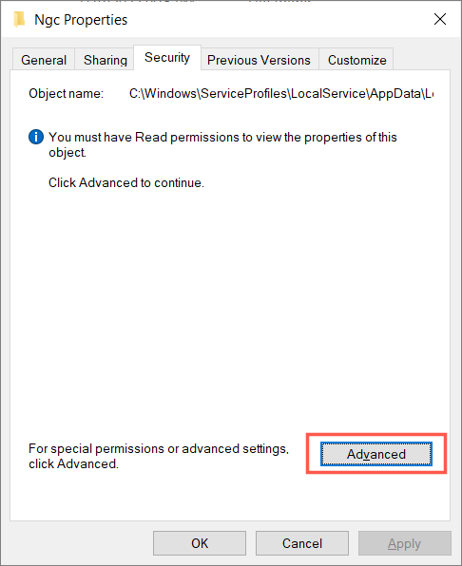This screenshot has height=566, width=462.
Task: Click the 'For special permissions' description text
Action: click(x=159, y=456)
